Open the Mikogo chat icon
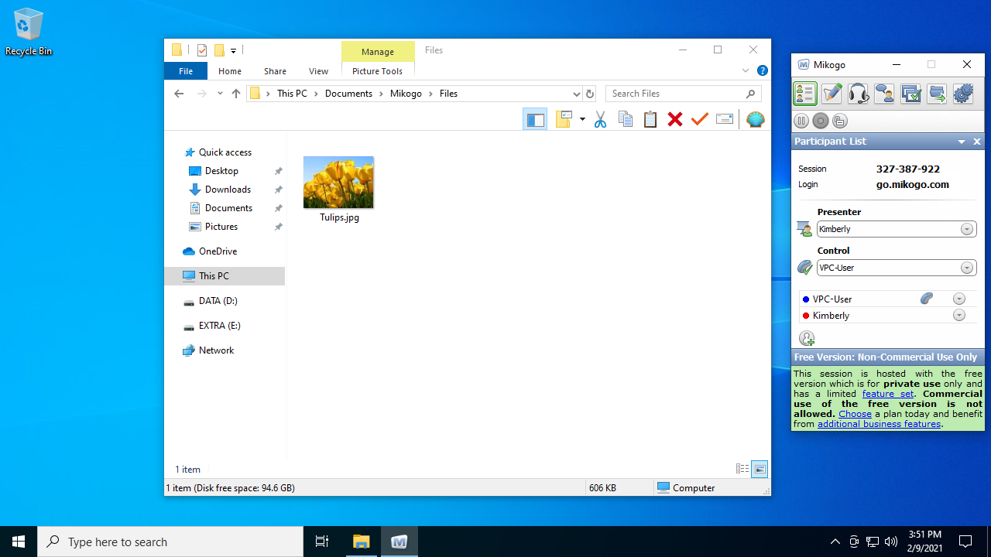 click(x=884, y=94)
